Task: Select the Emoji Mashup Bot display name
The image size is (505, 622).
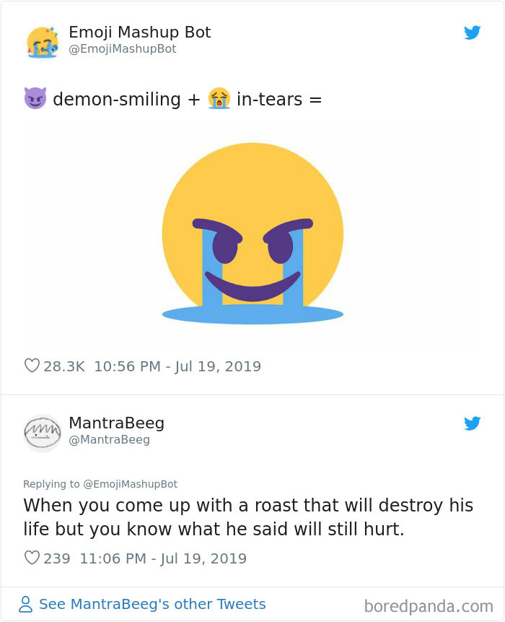Action: [x=139, y=32]
